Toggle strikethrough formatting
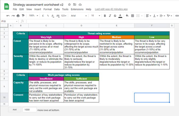The width and height of the screenshot is (179, 116). 115,16
